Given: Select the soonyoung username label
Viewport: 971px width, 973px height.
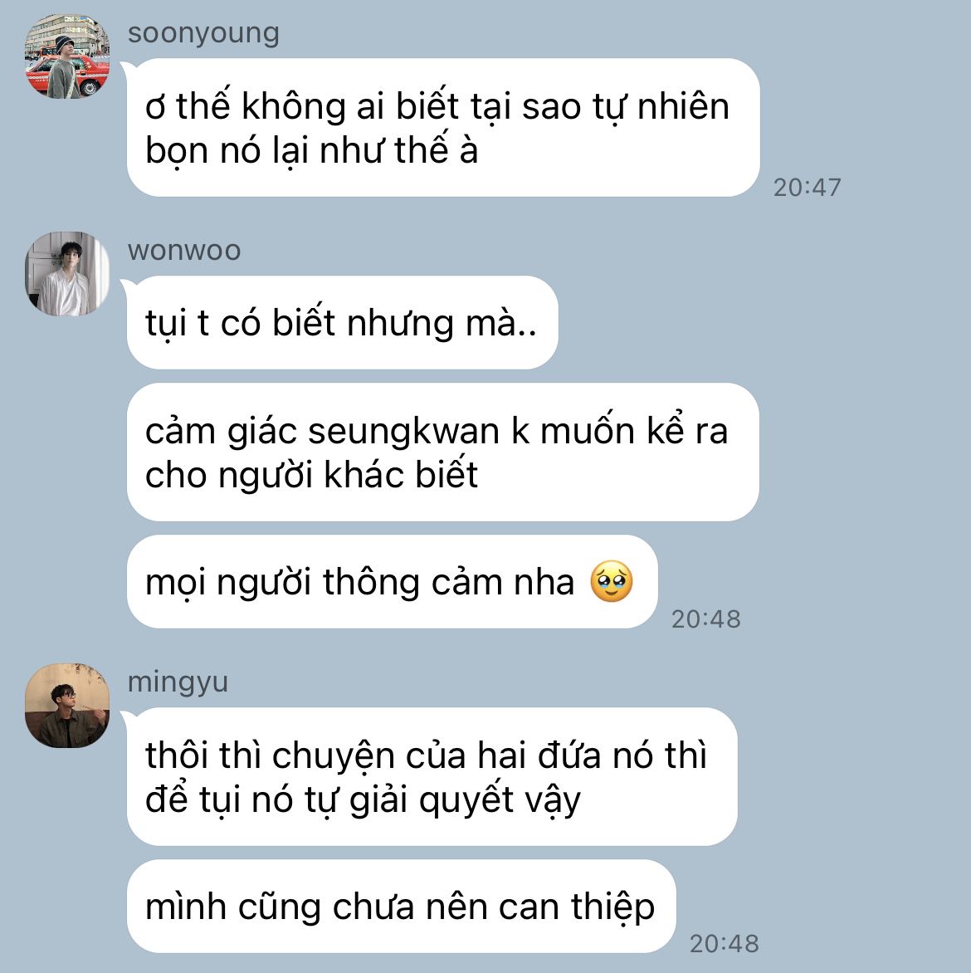Looking at the screenshot, I should click(x=203, y=33).
